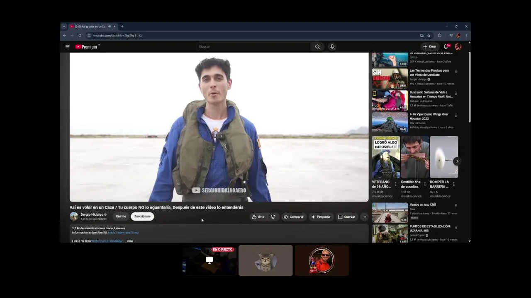Dislike the video

[273, 217]
